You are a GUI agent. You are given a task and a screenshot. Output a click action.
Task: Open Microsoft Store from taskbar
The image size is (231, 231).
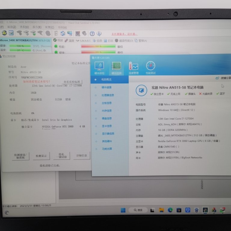179,210
